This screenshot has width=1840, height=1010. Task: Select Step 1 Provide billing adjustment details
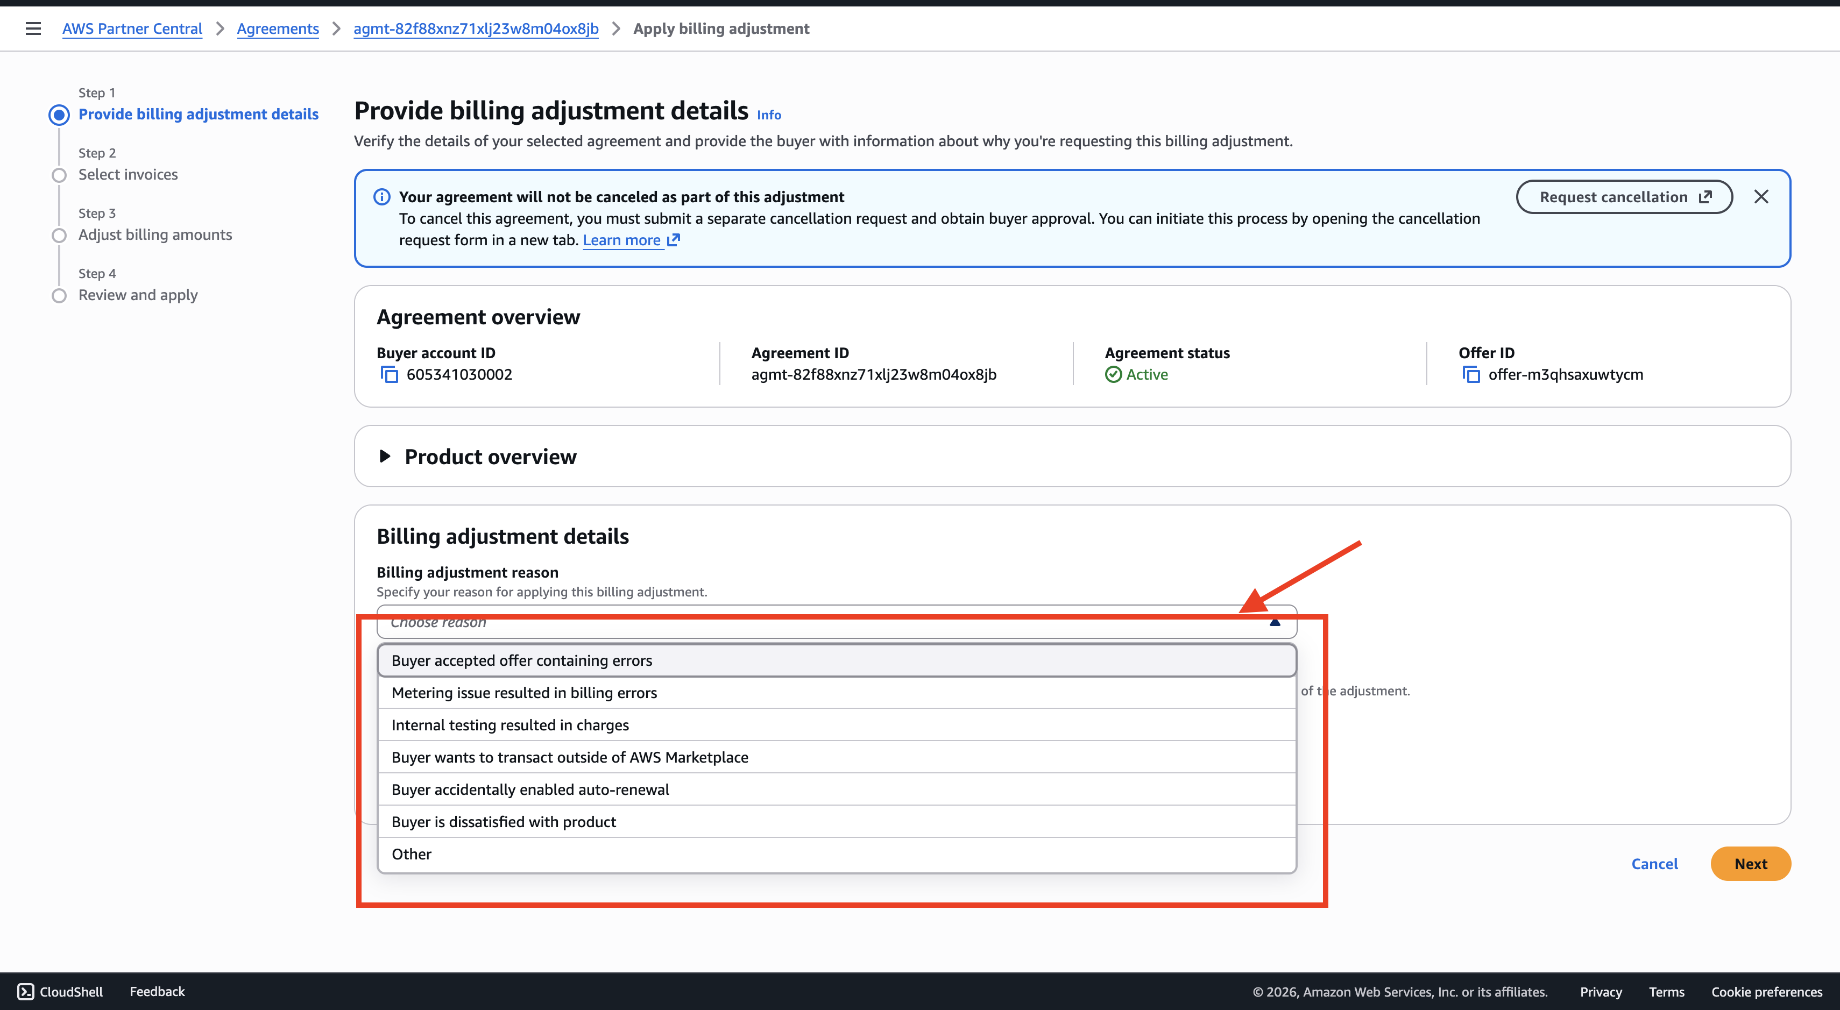tap(199, 114)
